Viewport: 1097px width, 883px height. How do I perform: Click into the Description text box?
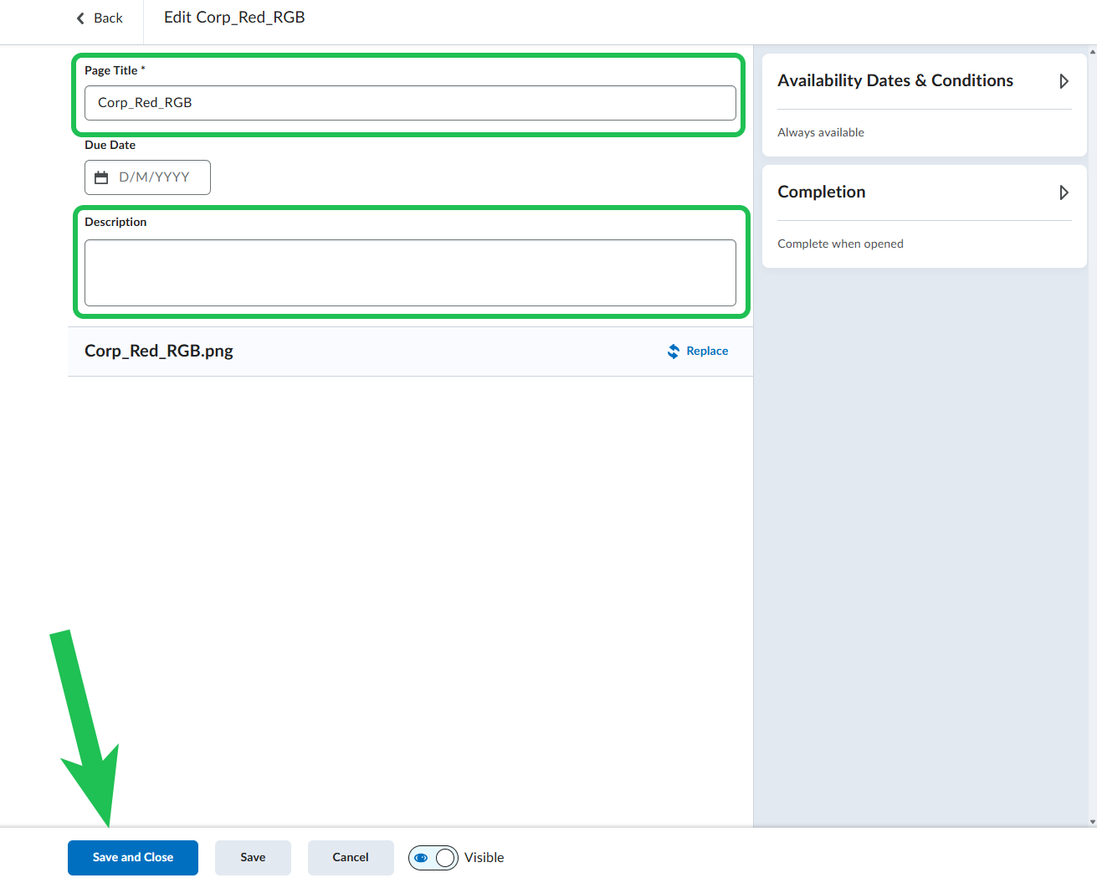(410, 273)
